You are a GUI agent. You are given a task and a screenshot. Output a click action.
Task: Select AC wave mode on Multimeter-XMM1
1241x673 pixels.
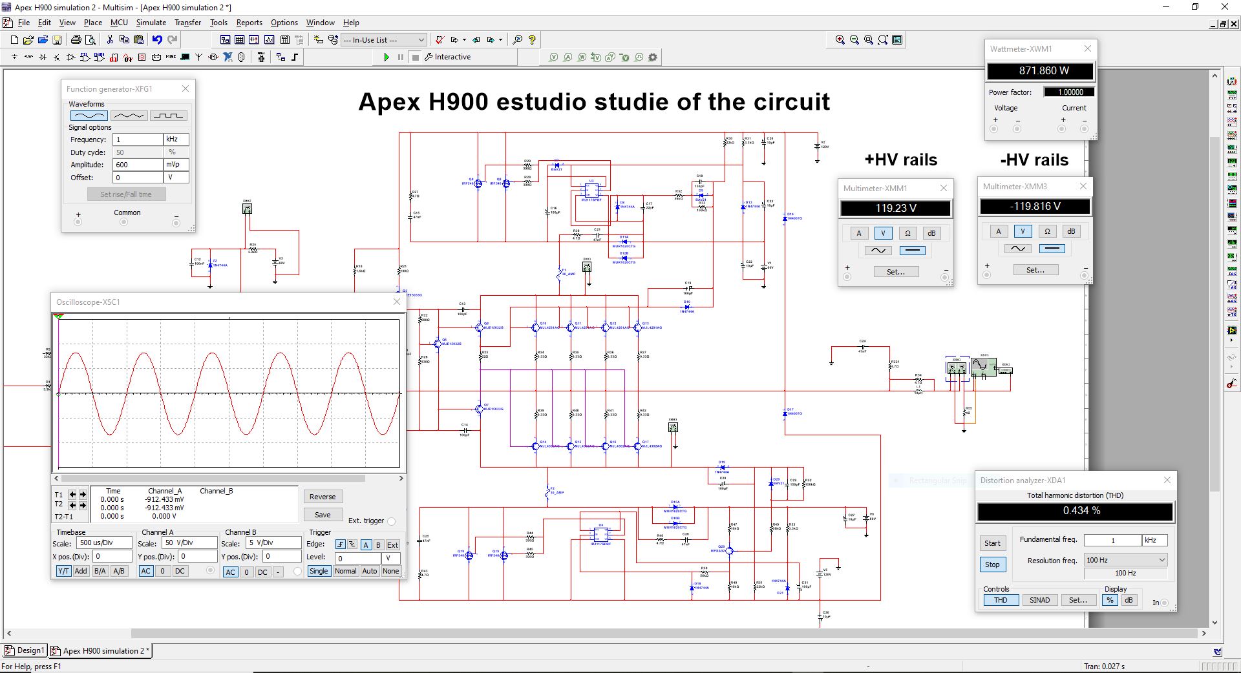pyautogui.click(x=878, y=251)
